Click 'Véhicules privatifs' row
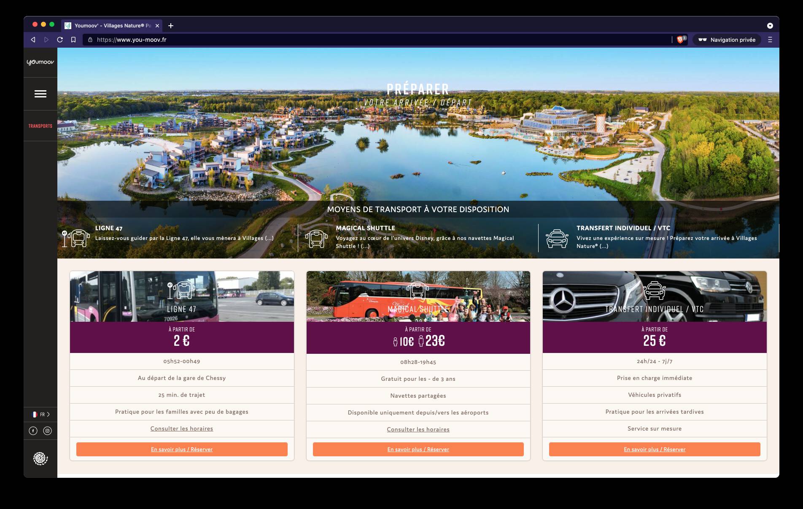The image size is (803, 509). point(655,395)
